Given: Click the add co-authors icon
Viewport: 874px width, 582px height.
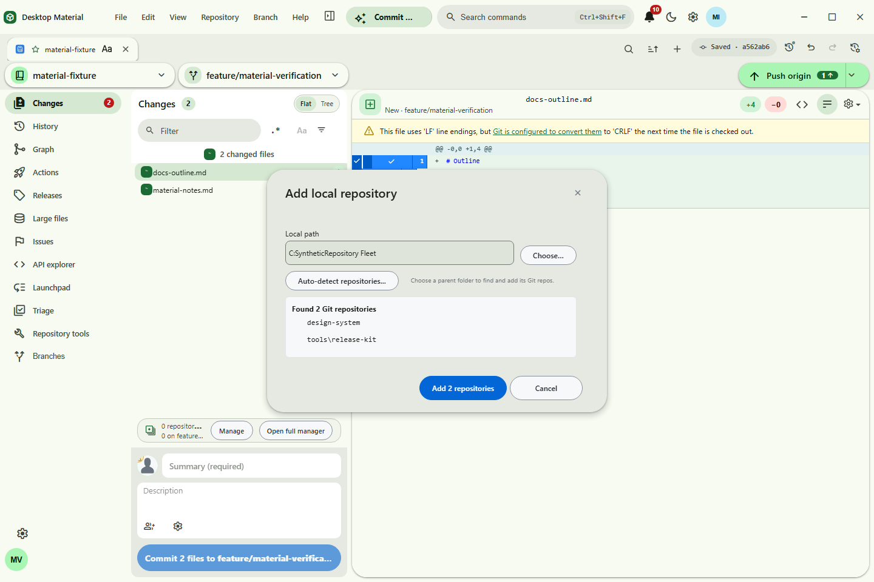Looking at the screenshot, I should [149, 526].
